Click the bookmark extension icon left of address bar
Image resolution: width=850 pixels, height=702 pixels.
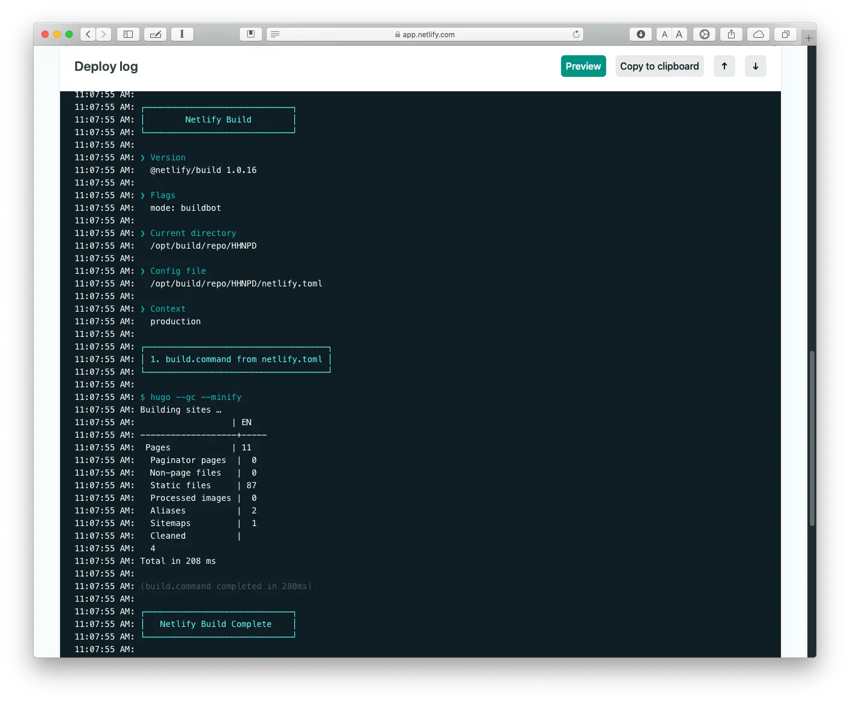point(250,34)
